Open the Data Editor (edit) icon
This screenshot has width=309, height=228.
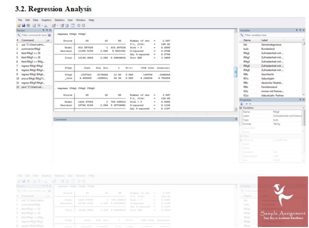point(62,26)
